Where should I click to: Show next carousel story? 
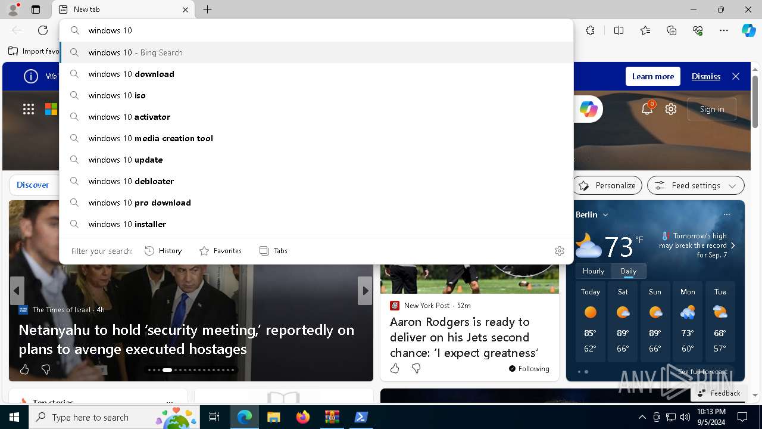(x=365, y=291)
